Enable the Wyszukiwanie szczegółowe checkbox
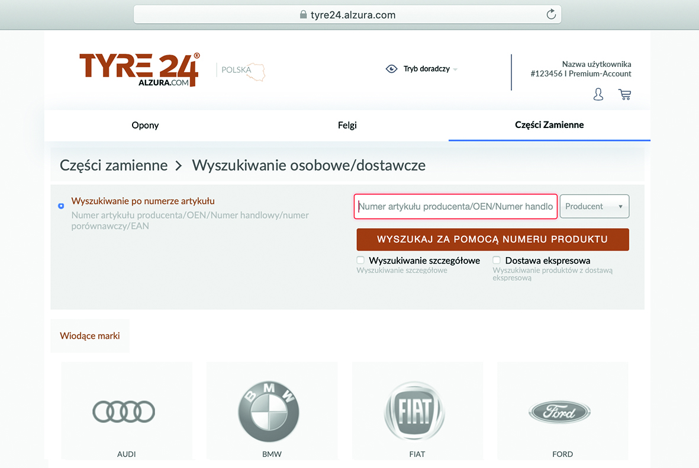This screenshot has height=468, width=699. point(360,260)
